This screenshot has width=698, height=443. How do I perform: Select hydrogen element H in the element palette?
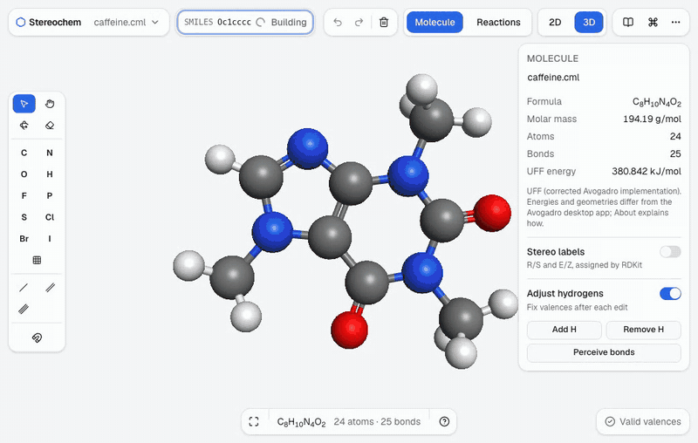(50, 174)
